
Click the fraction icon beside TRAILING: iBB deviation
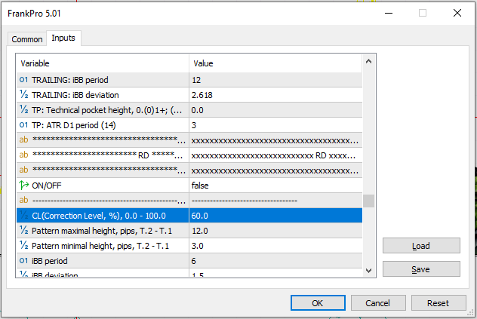(23, 94)
